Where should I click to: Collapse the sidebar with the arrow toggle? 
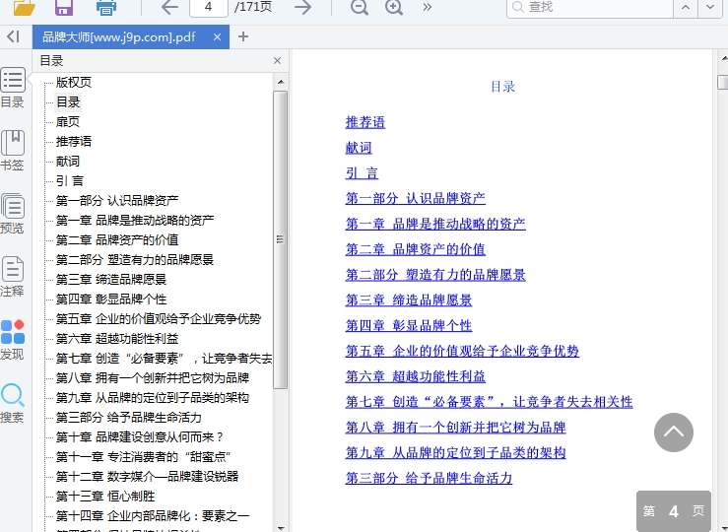(x=13, y=36)
